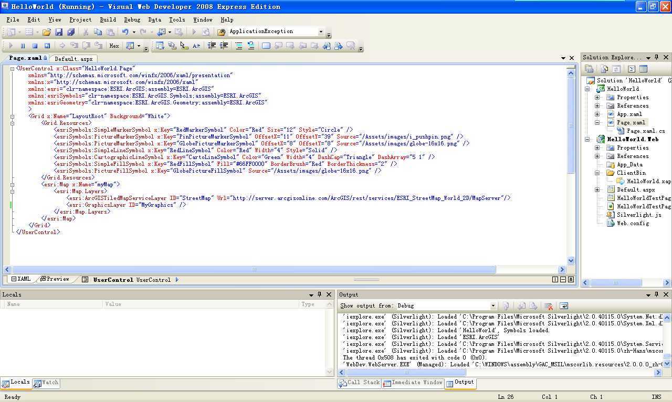Open the Call Stack tab
The image size is (672, 402).
359,383
